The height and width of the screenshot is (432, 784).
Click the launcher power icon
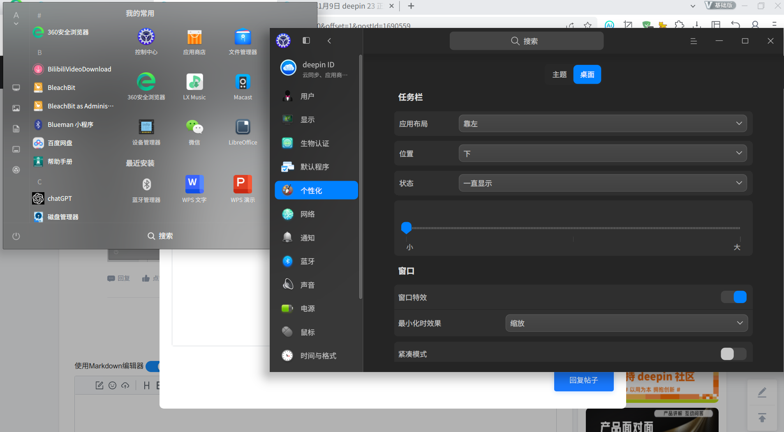point(16,236)
